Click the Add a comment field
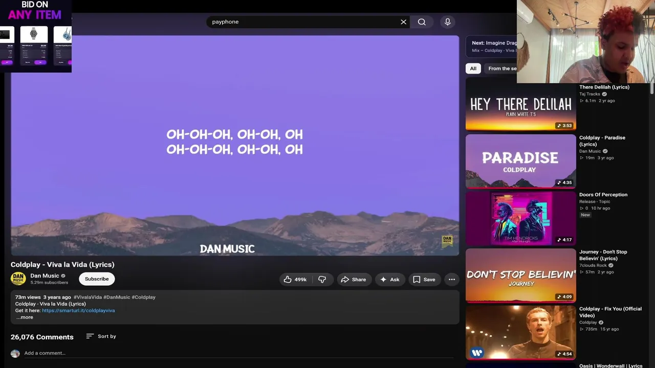This screenshot has height=368, width=655. pyautogui.click(x=238, y=353)
